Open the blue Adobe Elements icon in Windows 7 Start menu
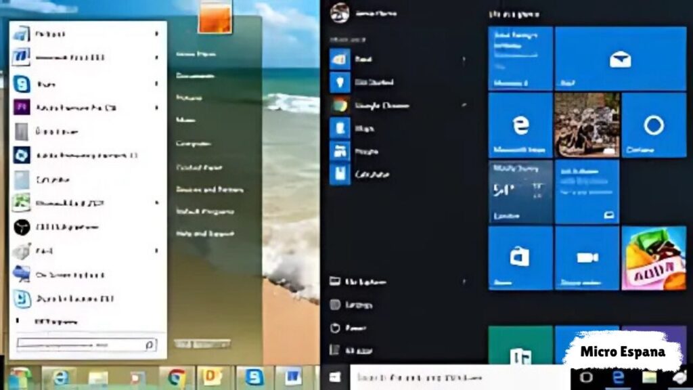This screenshot has width=693, height=390. (x=21, y=155)
